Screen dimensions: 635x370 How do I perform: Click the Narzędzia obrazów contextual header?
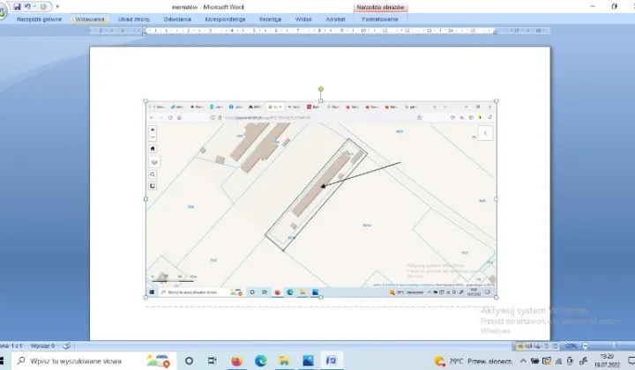coord(380,7)
